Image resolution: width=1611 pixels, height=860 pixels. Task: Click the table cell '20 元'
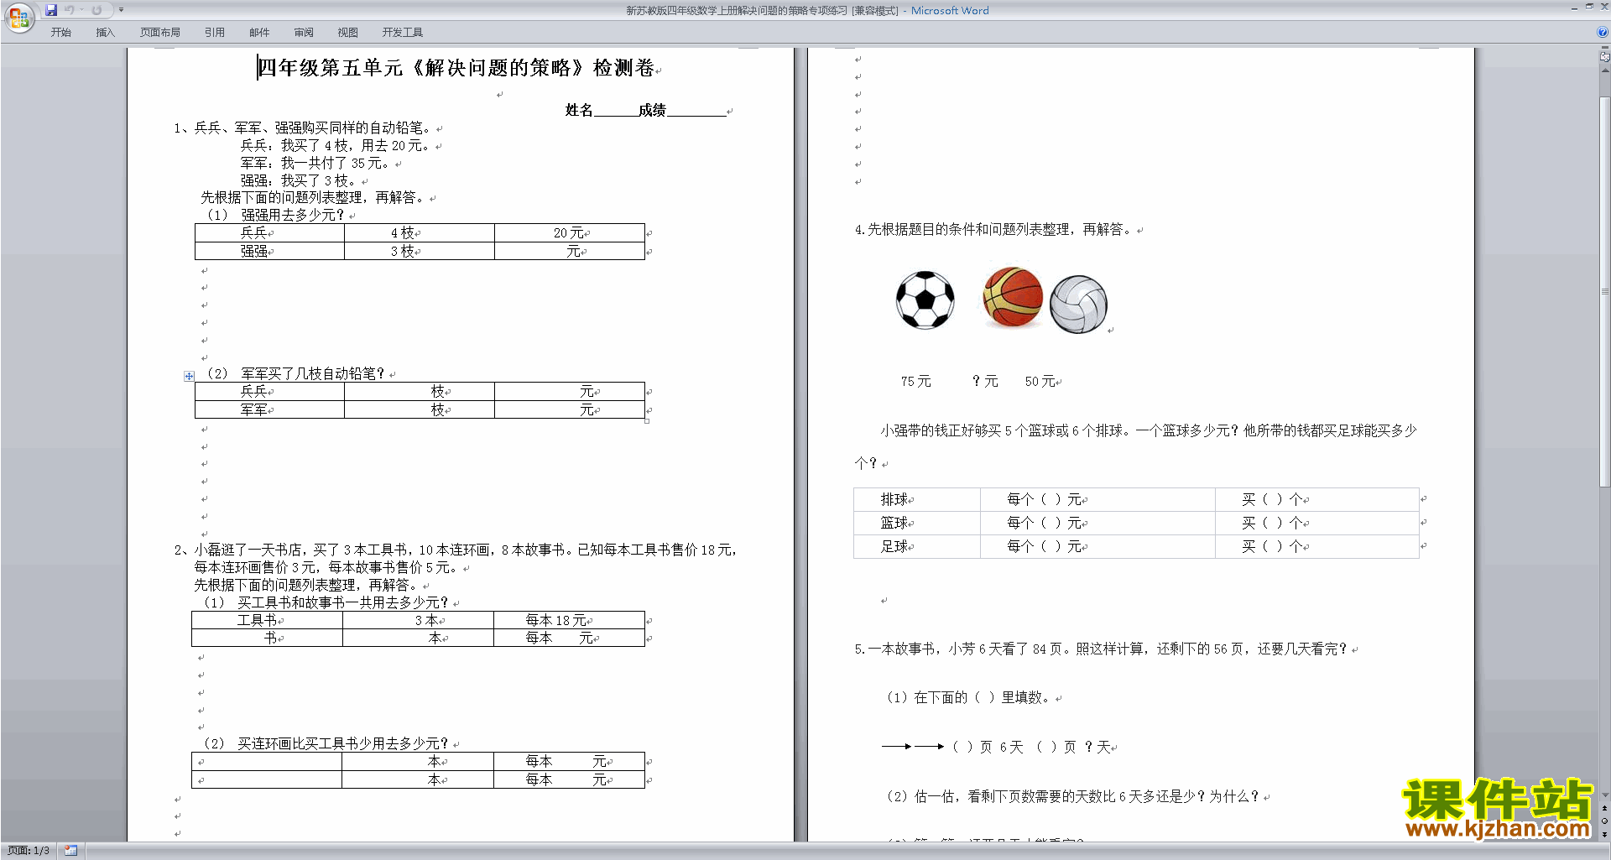(570, 233)
